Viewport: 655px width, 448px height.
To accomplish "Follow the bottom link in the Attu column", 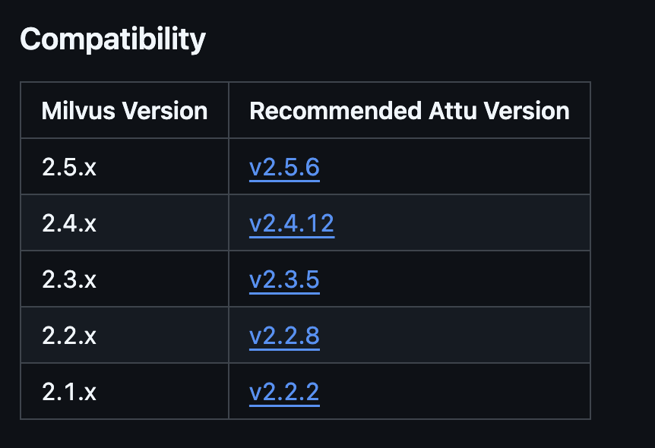I will [x=284, y=392].
